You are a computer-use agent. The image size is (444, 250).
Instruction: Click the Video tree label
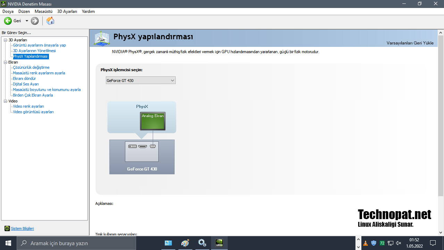click(13, 101)
